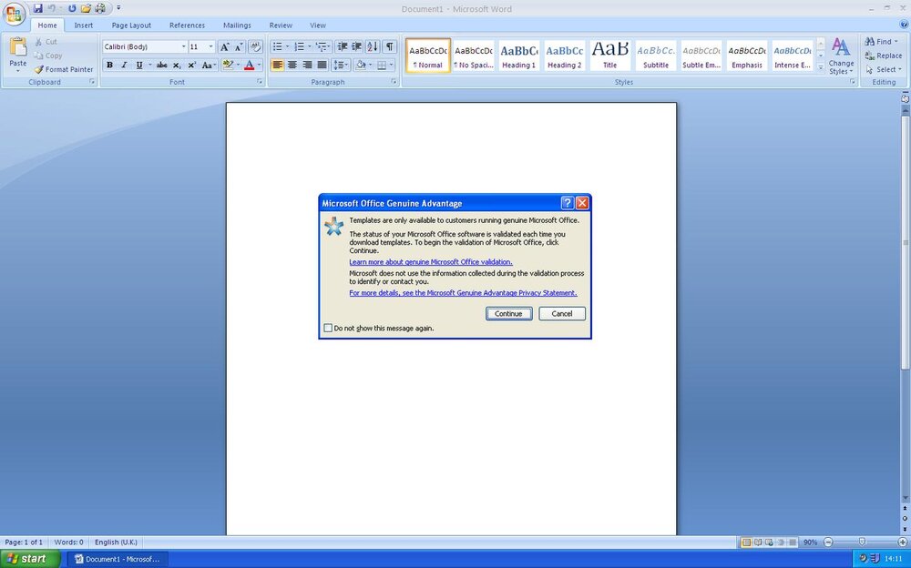Image resolution: width=911 pixels, height=568 pixels.
Task: Open 'Learn more about genuine Microsoft Office validation' link
Action: pos(431,262)
